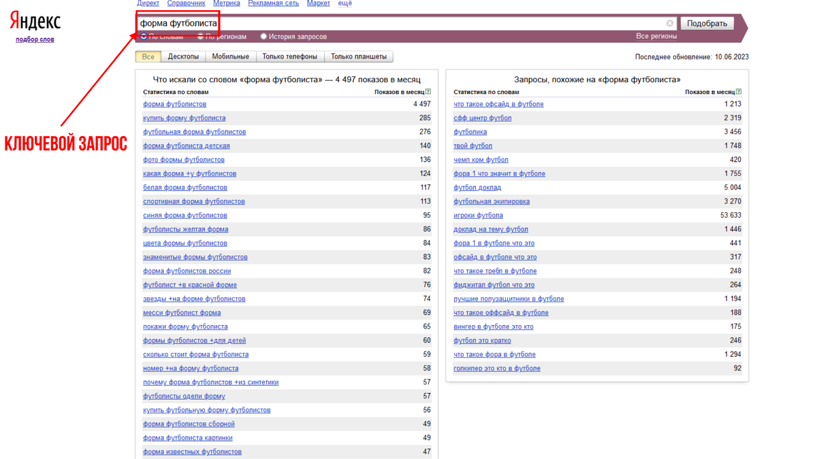
Task: Open 'голкипер это кто в футболе' query
Action: (497, 369)
